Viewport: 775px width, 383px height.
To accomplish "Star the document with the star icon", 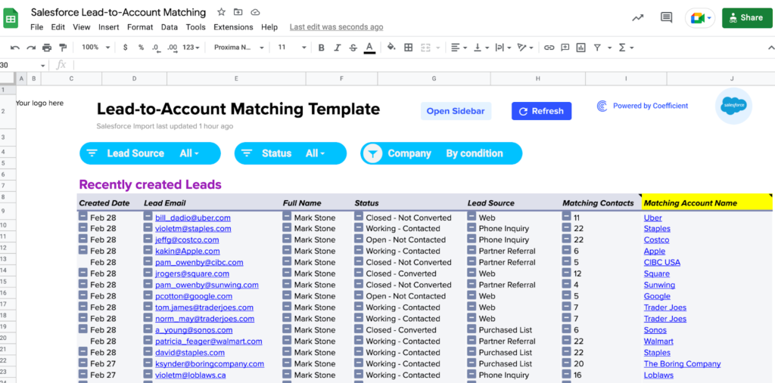I will pos(222,12).
